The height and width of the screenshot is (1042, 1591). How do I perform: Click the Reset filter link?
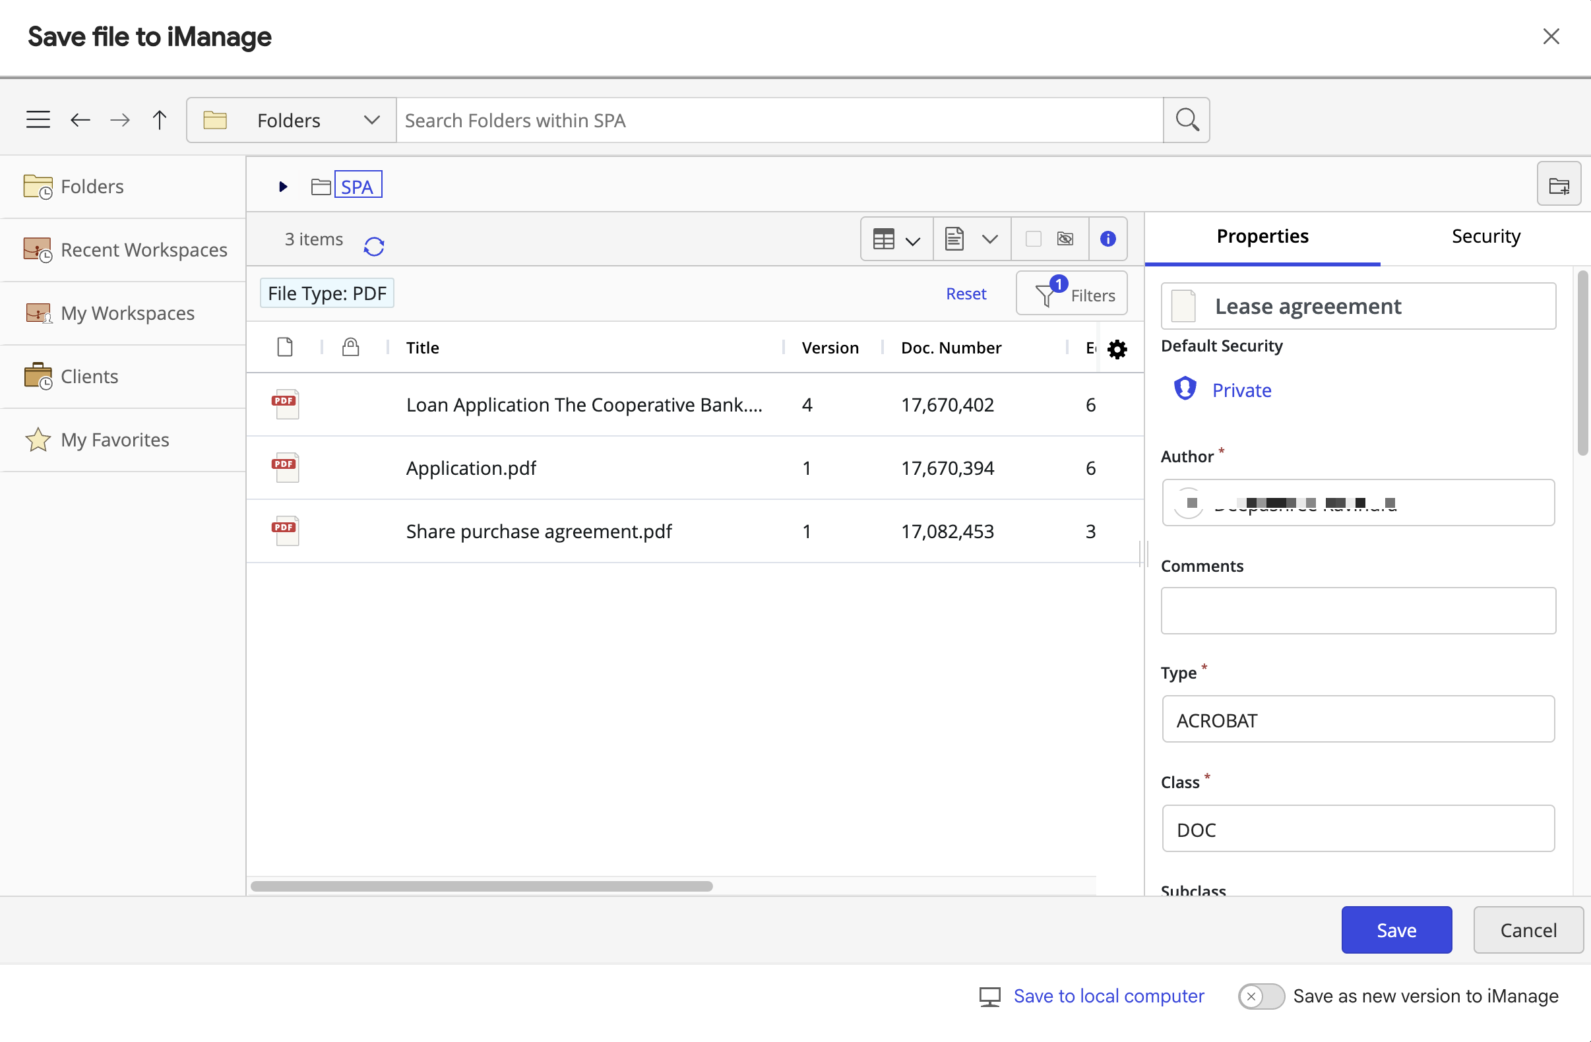coord(965,293)
